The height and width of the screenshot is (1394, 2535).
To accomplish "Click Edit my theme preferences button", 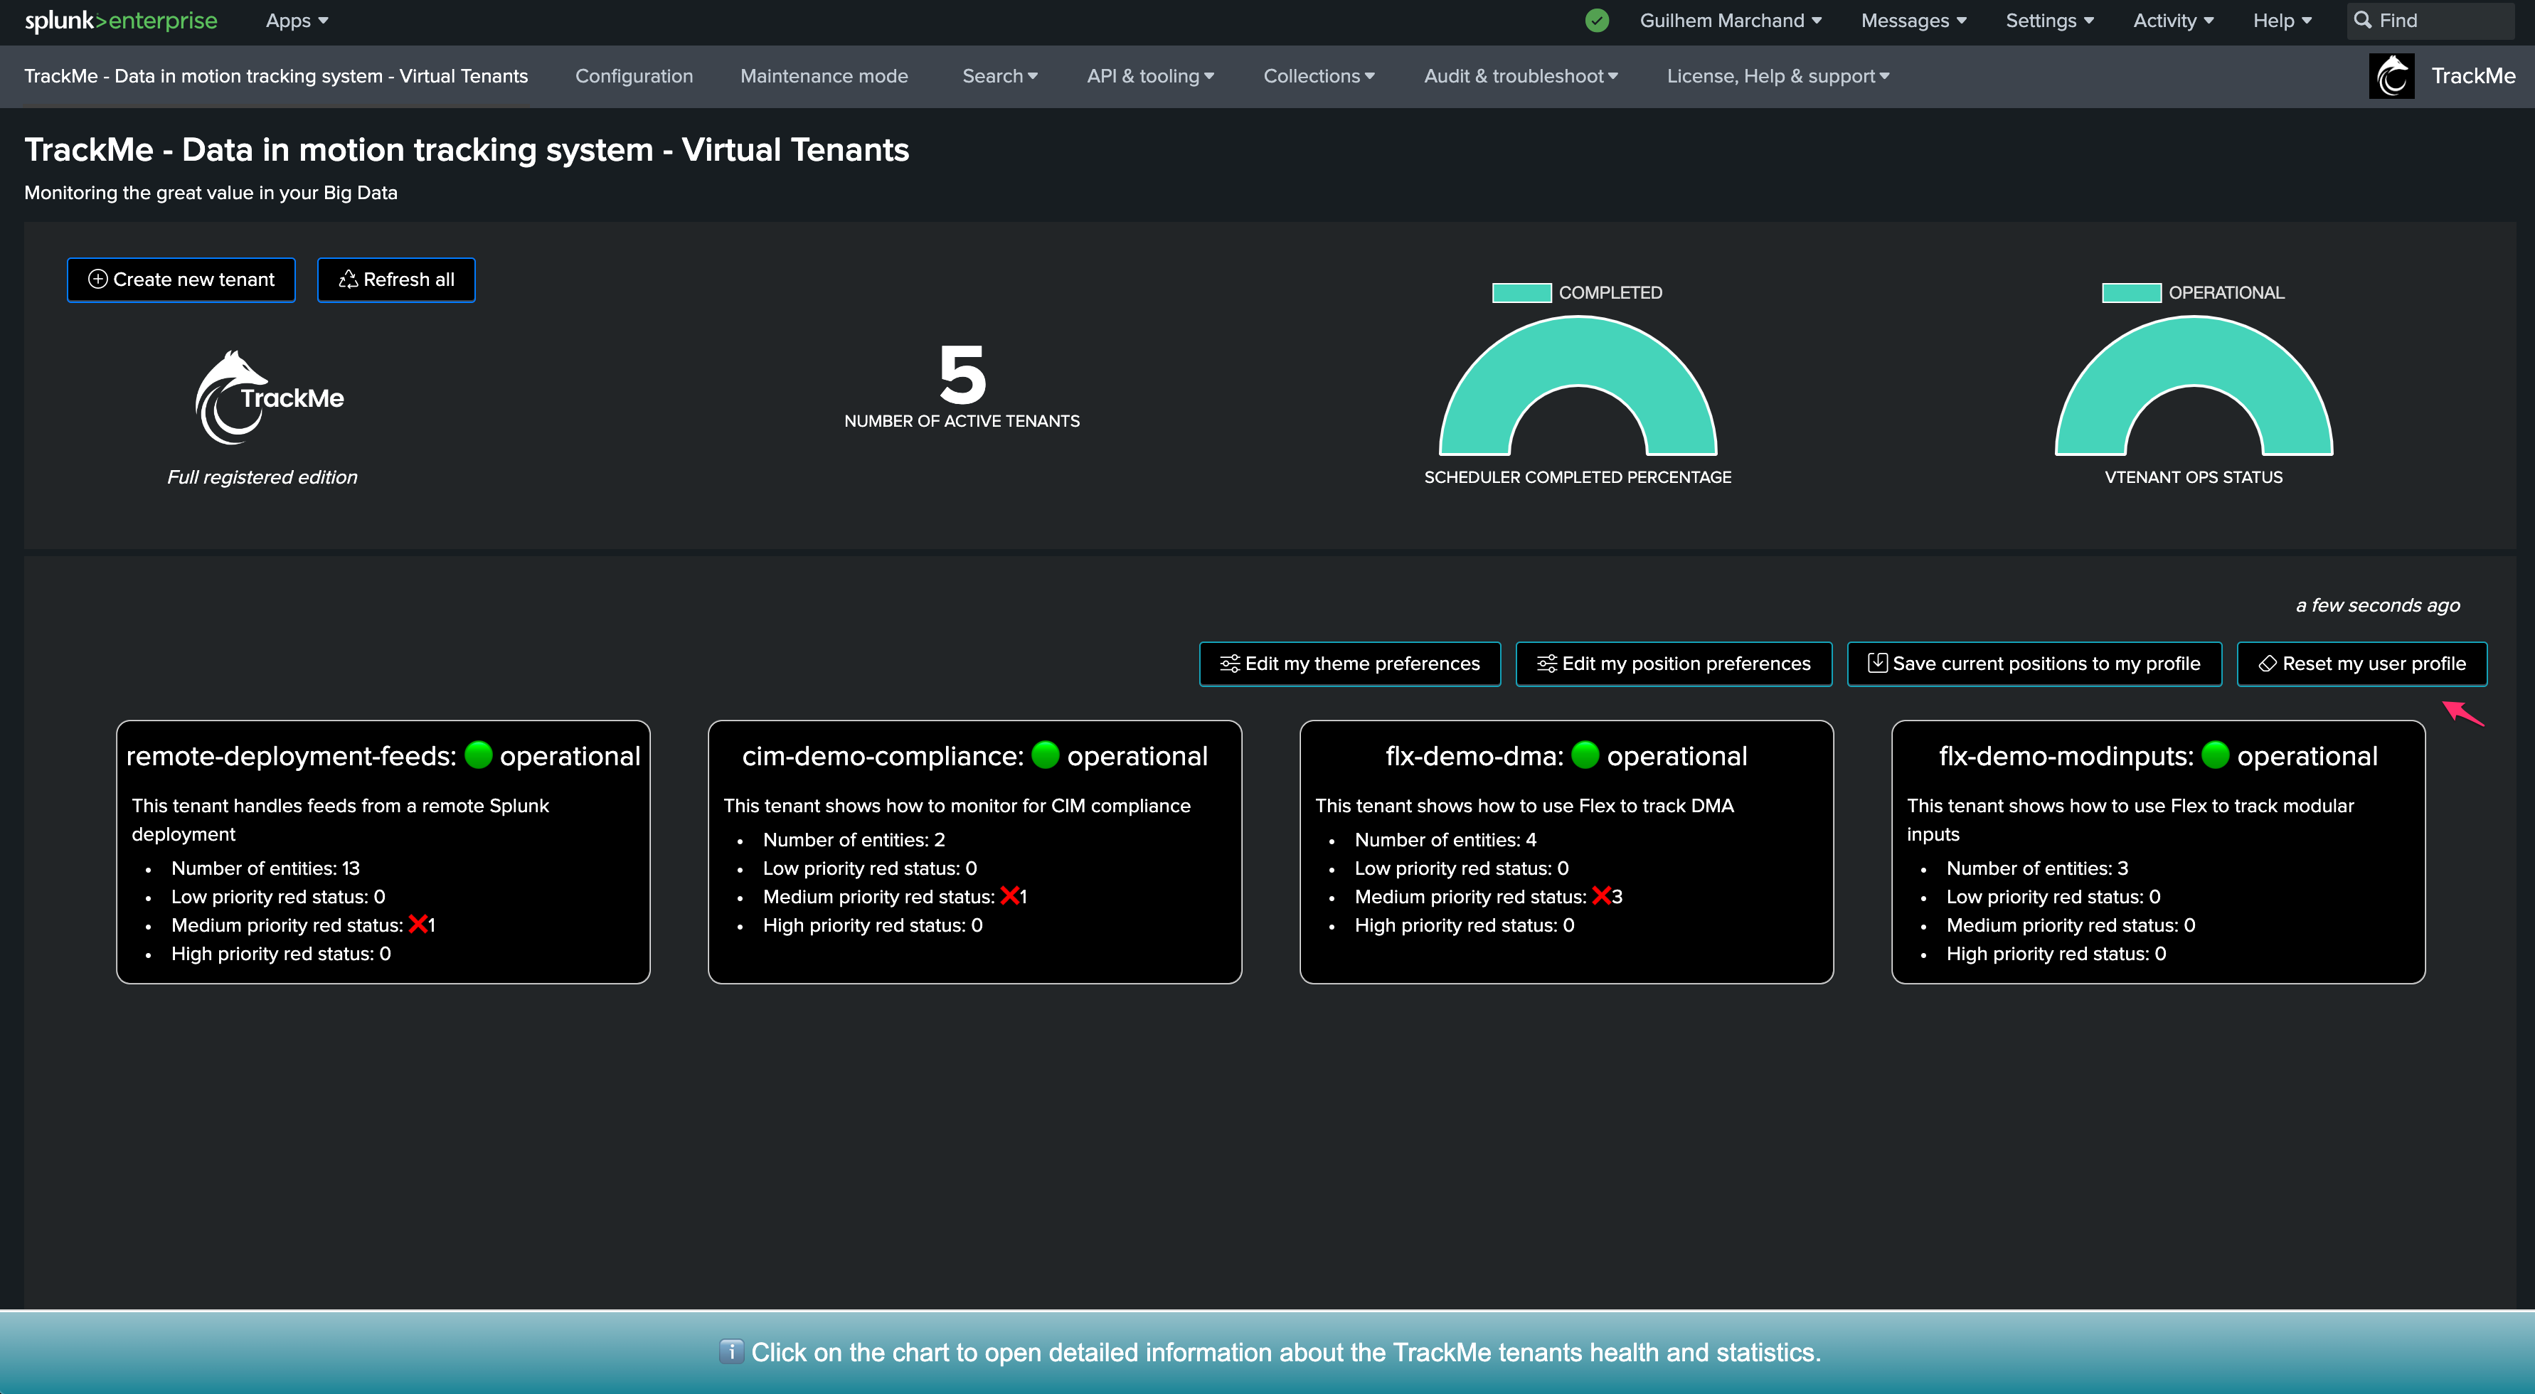I will click(1349, 663).
